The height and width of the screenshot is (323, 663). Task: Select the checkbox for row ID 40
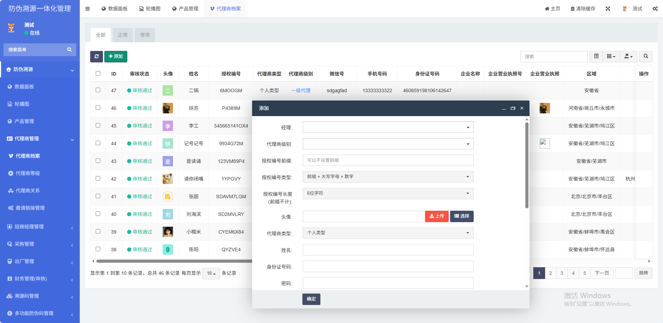(98, 214)
